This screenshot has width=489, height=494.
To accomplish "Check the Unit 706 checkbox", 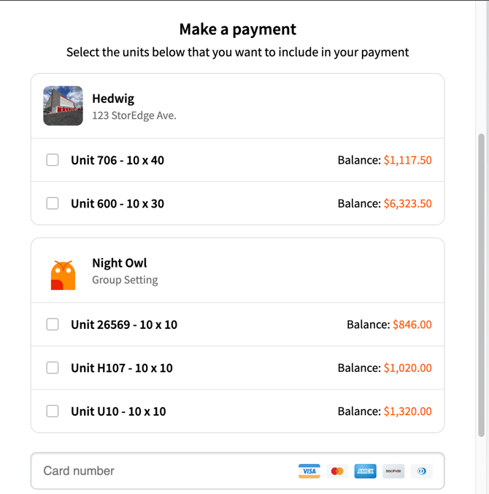I will pos(53,160).
